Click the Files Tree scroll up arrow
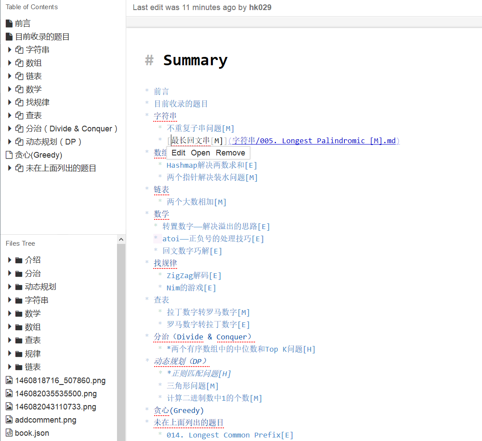This screenshot has width=482, height=441. pyautogui.click(x=121, y=240)
